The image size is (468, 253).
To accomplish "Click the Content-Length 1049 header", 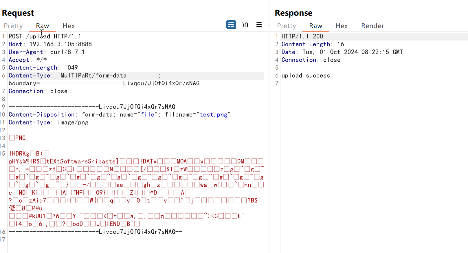I will 43,68.
